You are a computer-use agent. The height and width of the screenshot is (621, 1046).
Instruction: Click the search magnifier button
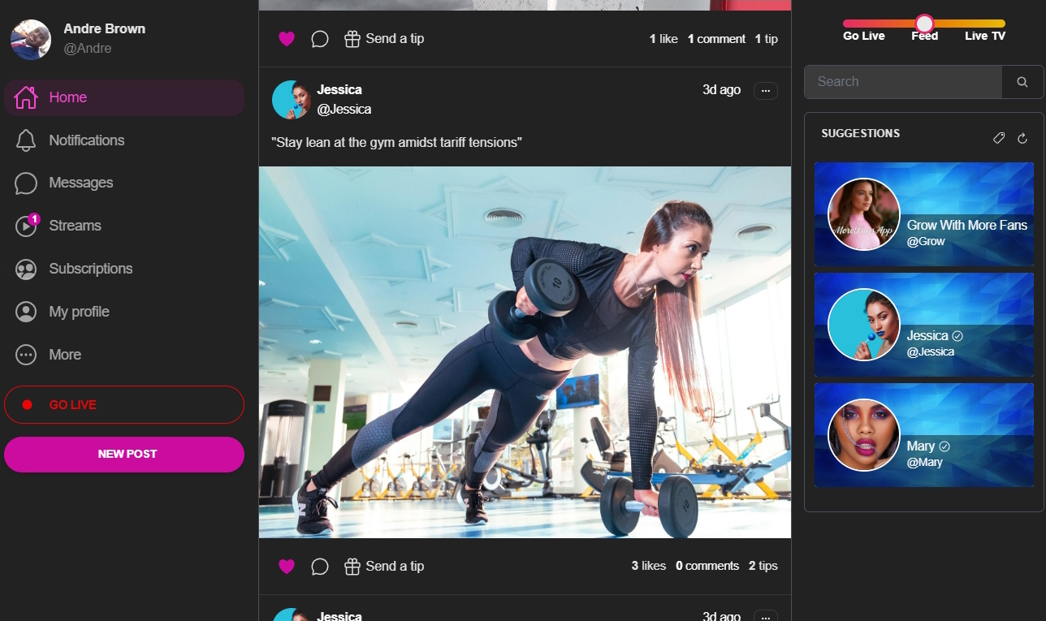click(x=1022, y=82)
